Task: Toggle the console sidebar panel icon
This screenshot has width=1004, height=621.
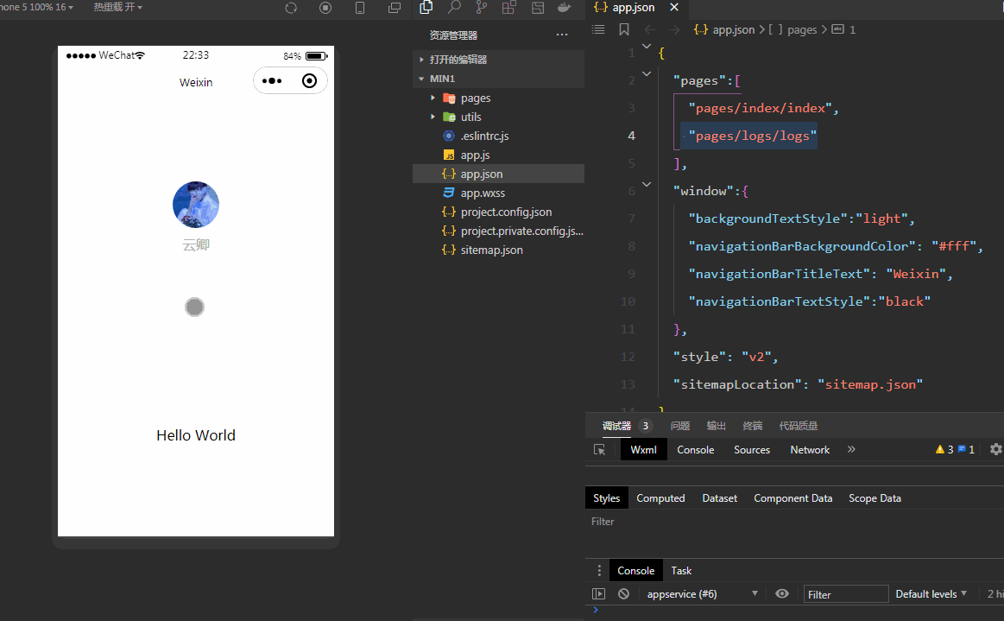Action: [598, 594]
